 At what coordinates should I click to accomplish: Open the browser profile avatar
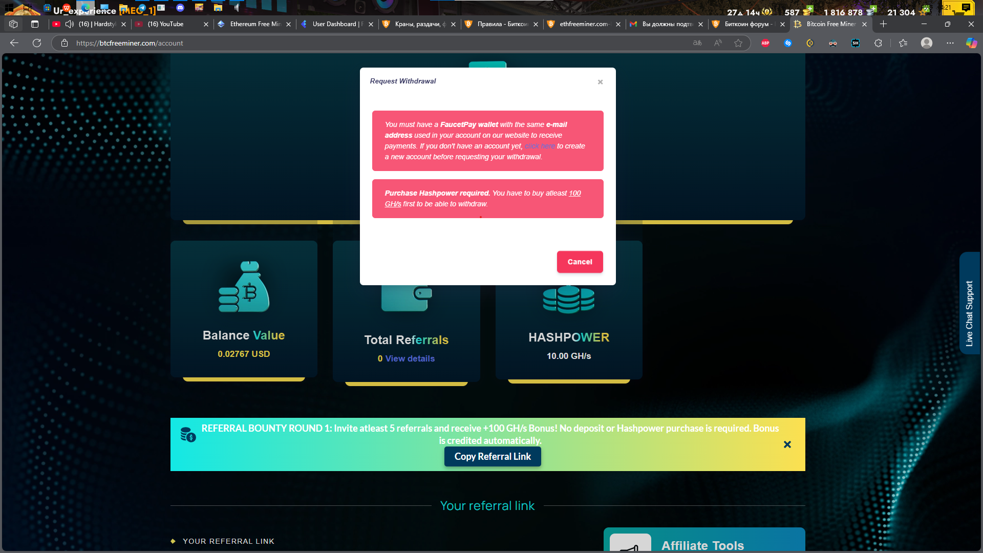927,43
